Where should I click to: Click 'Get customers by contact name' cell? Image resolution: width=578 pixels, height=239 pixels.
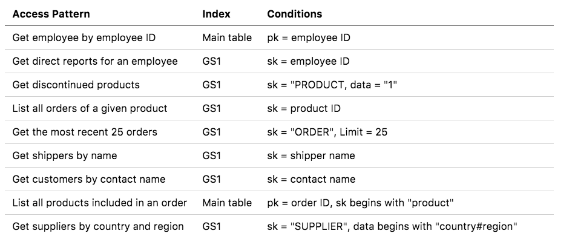click(89, 179)
